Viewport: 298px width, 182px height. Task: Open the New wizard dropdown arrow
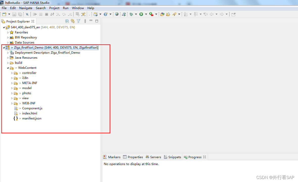(9, 14)
